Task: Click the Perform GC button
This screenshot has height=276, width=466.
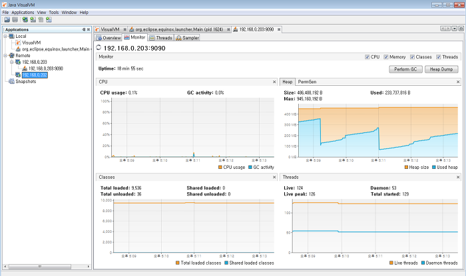Action: coord(405,69)
